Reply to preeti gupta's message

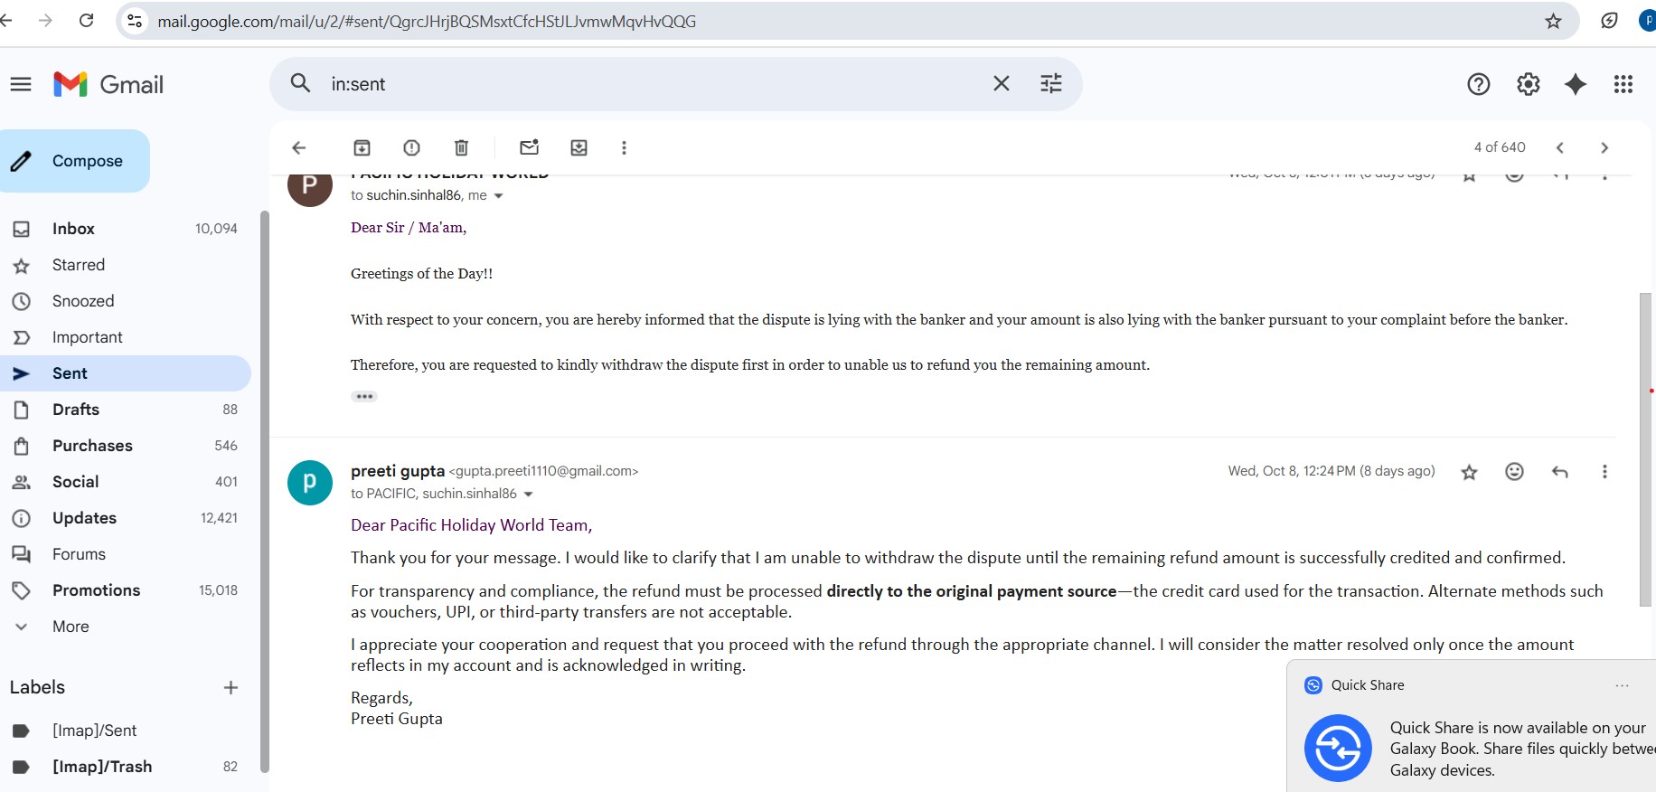pyautogui.click(x=1559, y=472)
